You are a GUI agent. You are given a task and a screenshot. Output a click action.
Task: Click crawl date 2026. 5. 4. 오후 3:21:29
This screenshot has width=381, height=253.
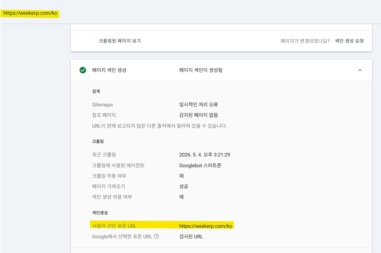(205, 155)
